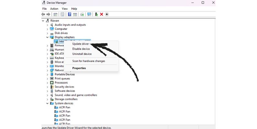Expand the Disk drives node chevron

47,33
